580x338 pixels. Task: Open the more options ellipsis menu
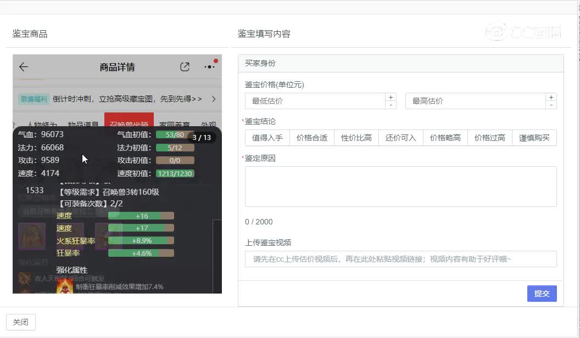click(x=209, y=66)
